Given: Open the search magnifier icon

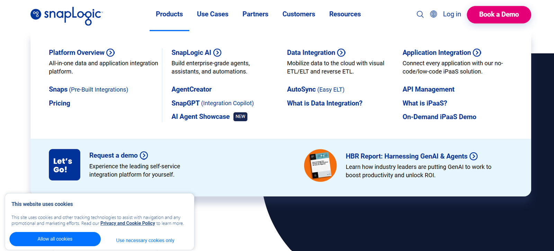Looking at the screenshot, I should pos(420,14).
